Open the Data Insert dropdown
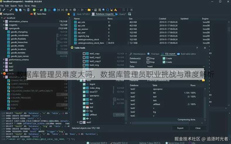The height and width of the screenshot is (144, 231). click(176, 66)
